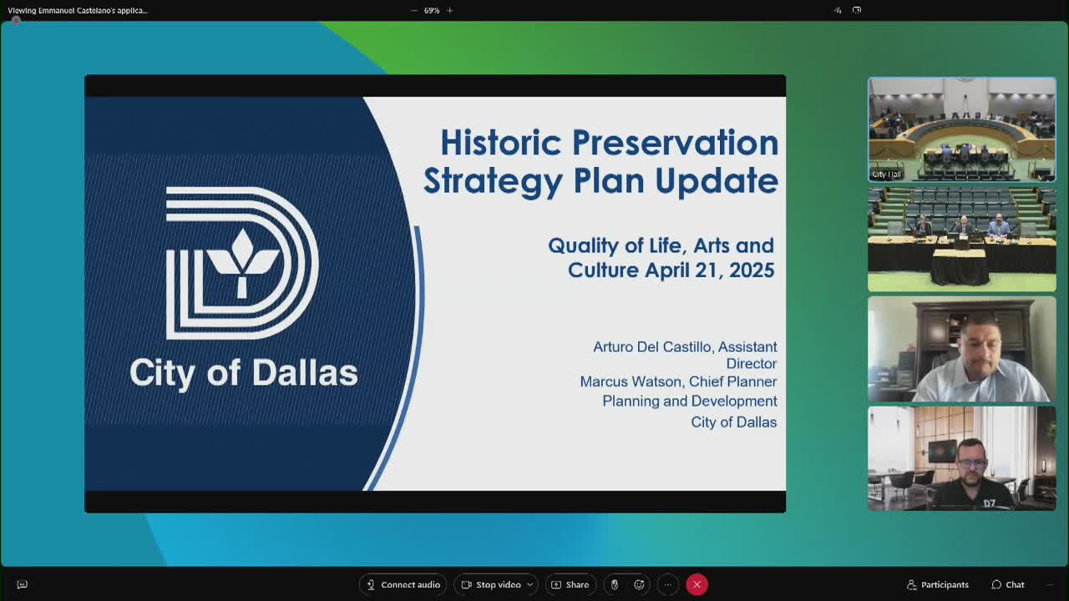This screenshot has width=1069, height=601.
Task: Select the annotate icon in the top bar
Action: click(837, 10)
